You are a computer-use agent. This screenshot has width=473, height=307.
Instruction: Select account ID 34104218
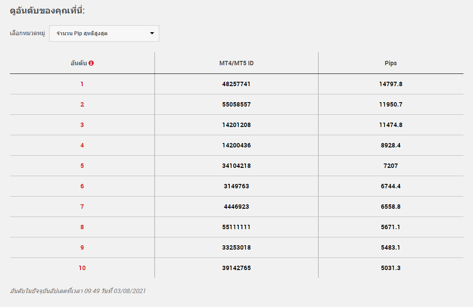pos(237,166)
